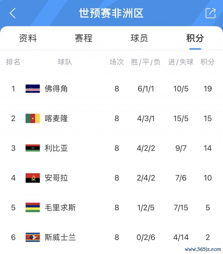Tap the 积分 column header
Viewport: 223px width, 254px height.
[x=208, y=62]
